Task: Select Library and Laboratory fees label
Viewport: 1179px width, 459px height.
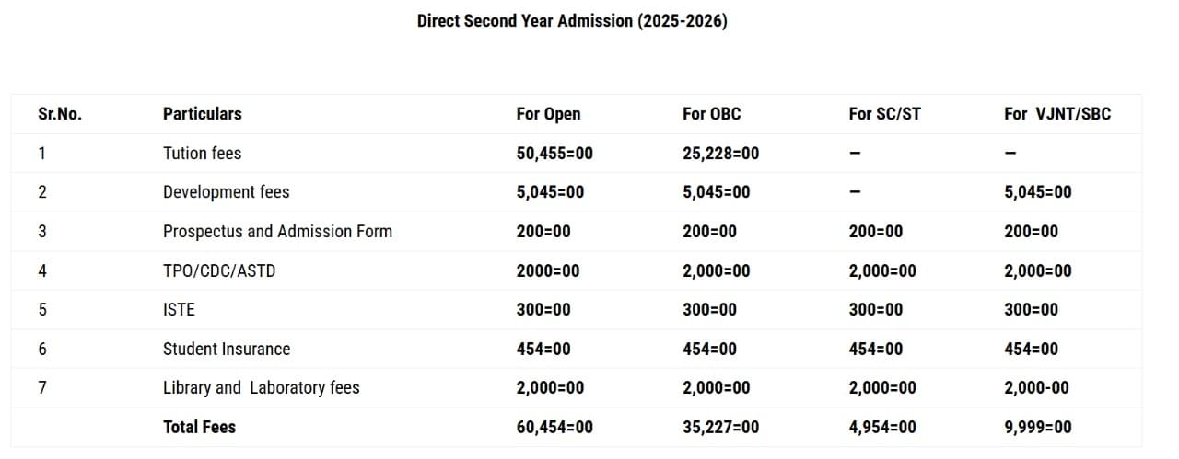Action: pyautogui.click(x=261, y=388)
